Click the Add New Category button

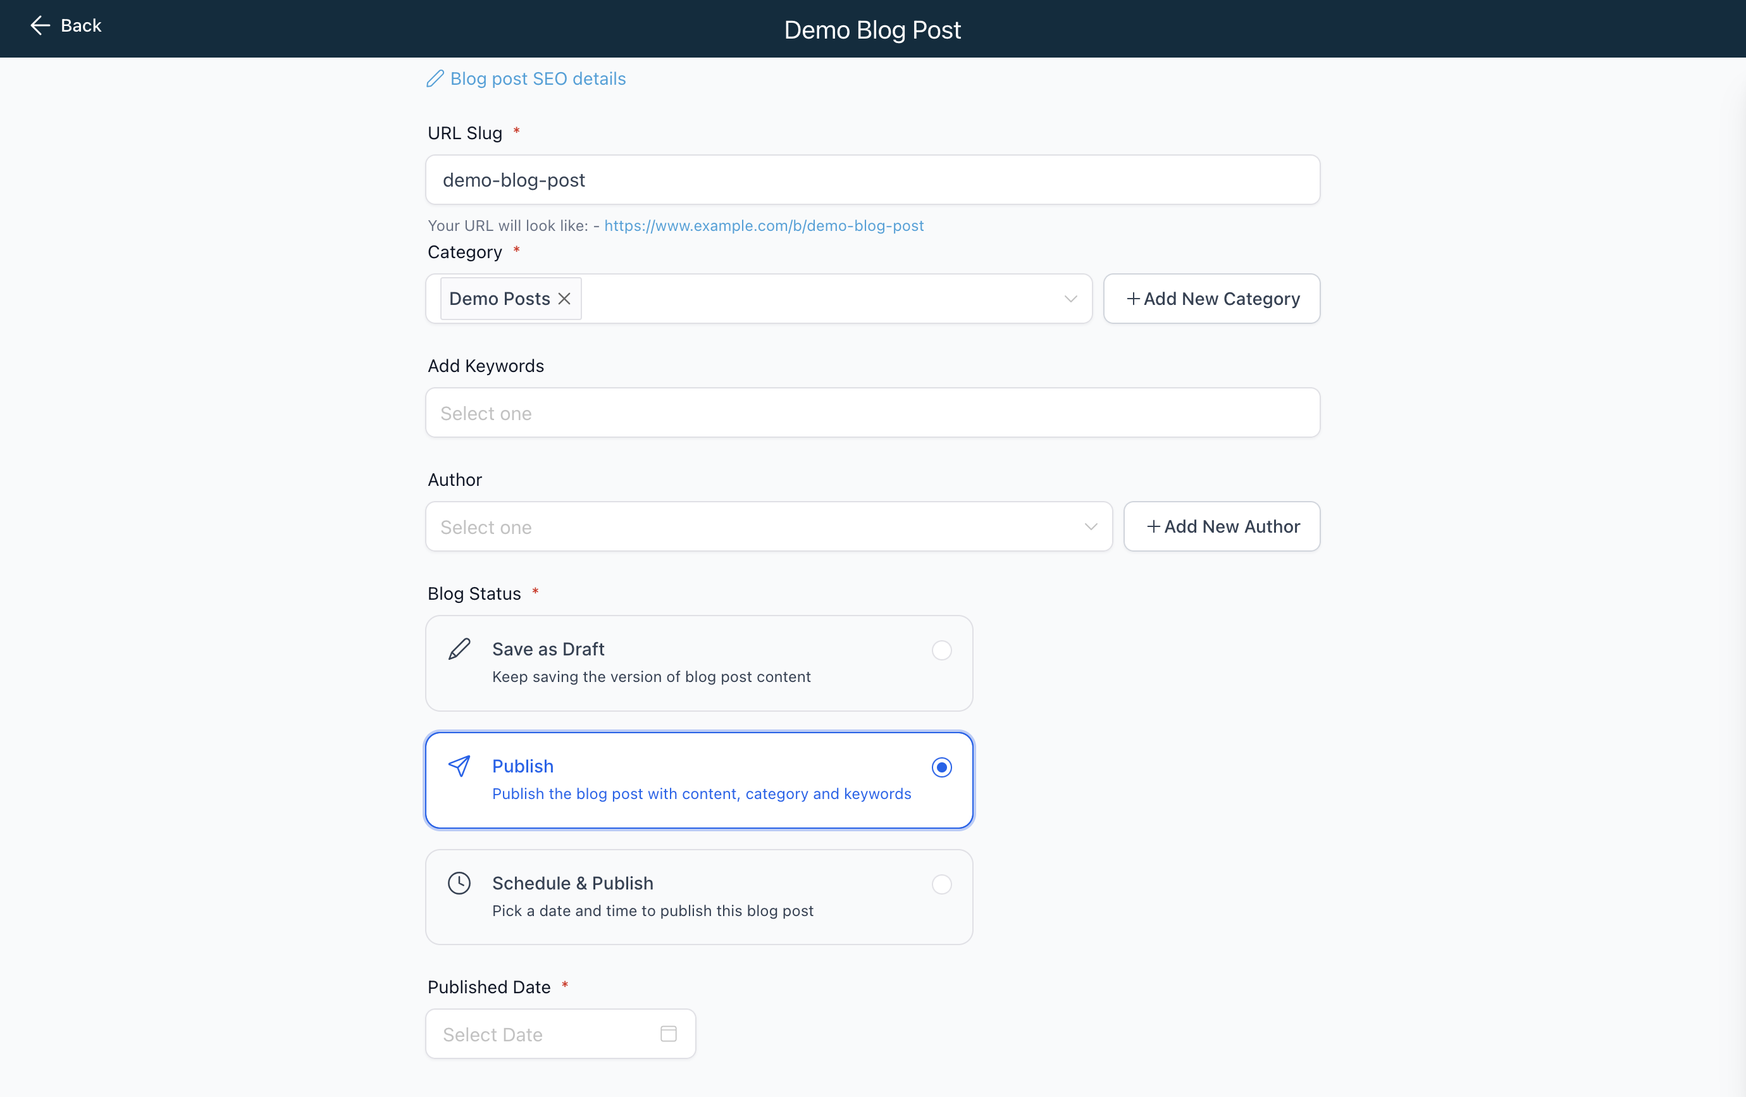point(1211,299)
